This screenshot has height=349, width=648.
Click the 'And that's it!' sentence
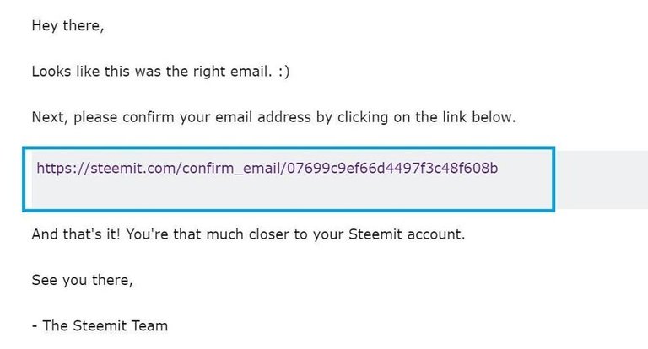(76, 234)
